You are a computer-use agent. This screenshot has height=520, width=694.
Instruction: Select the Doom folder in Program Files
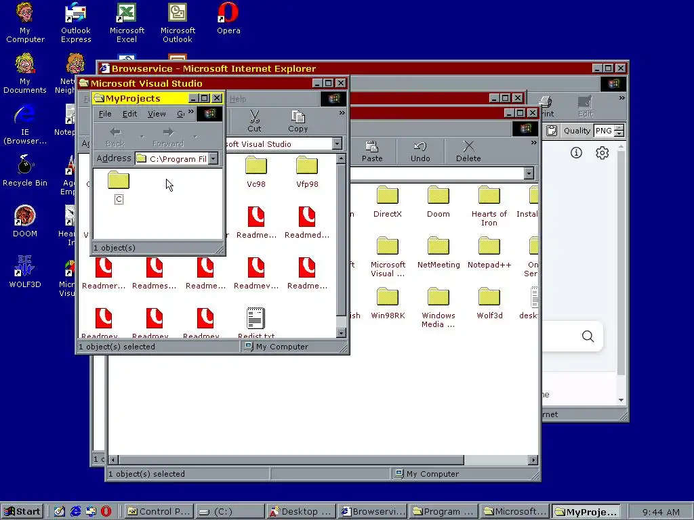438,202
